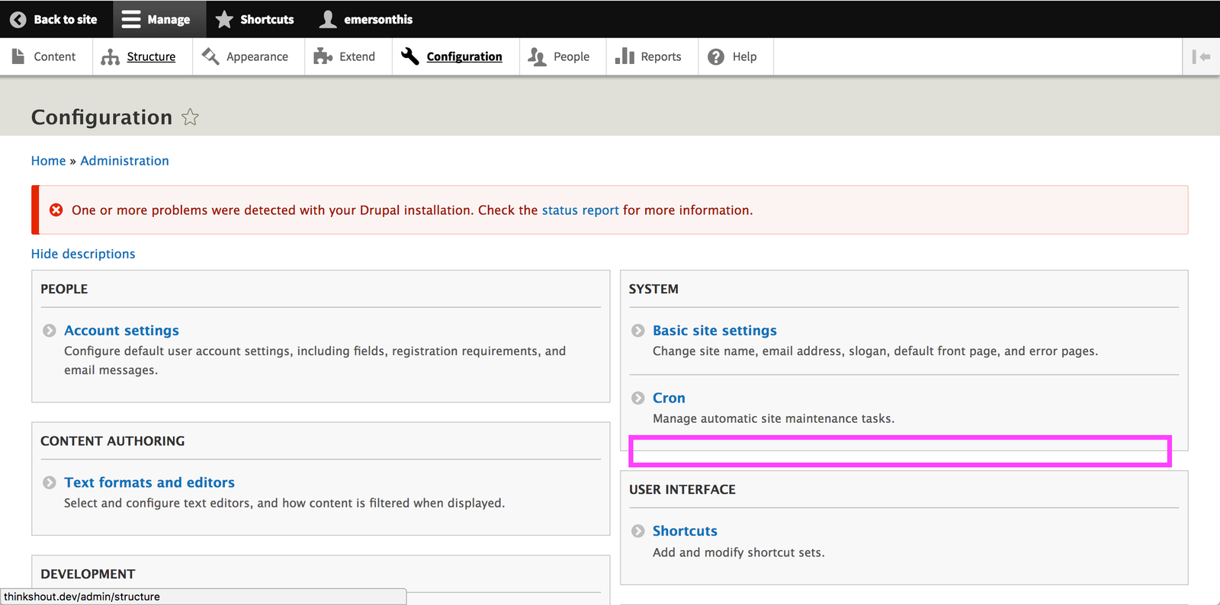Viewport: 1220px width, 605px height.
Task: Open Basic site settings
Action: coord(714,331)
